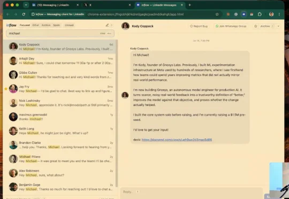
Task: Open the Chrome extensions puzzle icon
Action: click(260, 14)
